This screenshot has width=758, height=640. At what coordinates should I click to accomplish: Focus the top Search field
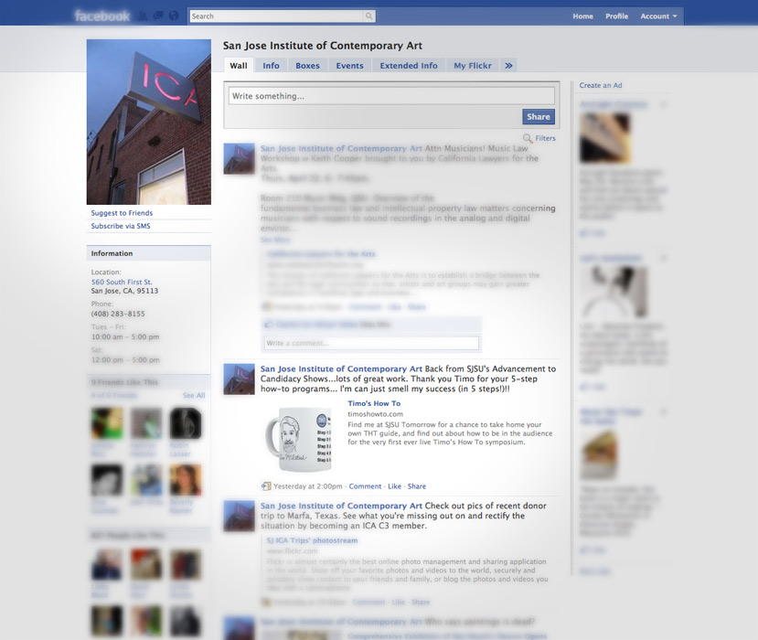276,16
